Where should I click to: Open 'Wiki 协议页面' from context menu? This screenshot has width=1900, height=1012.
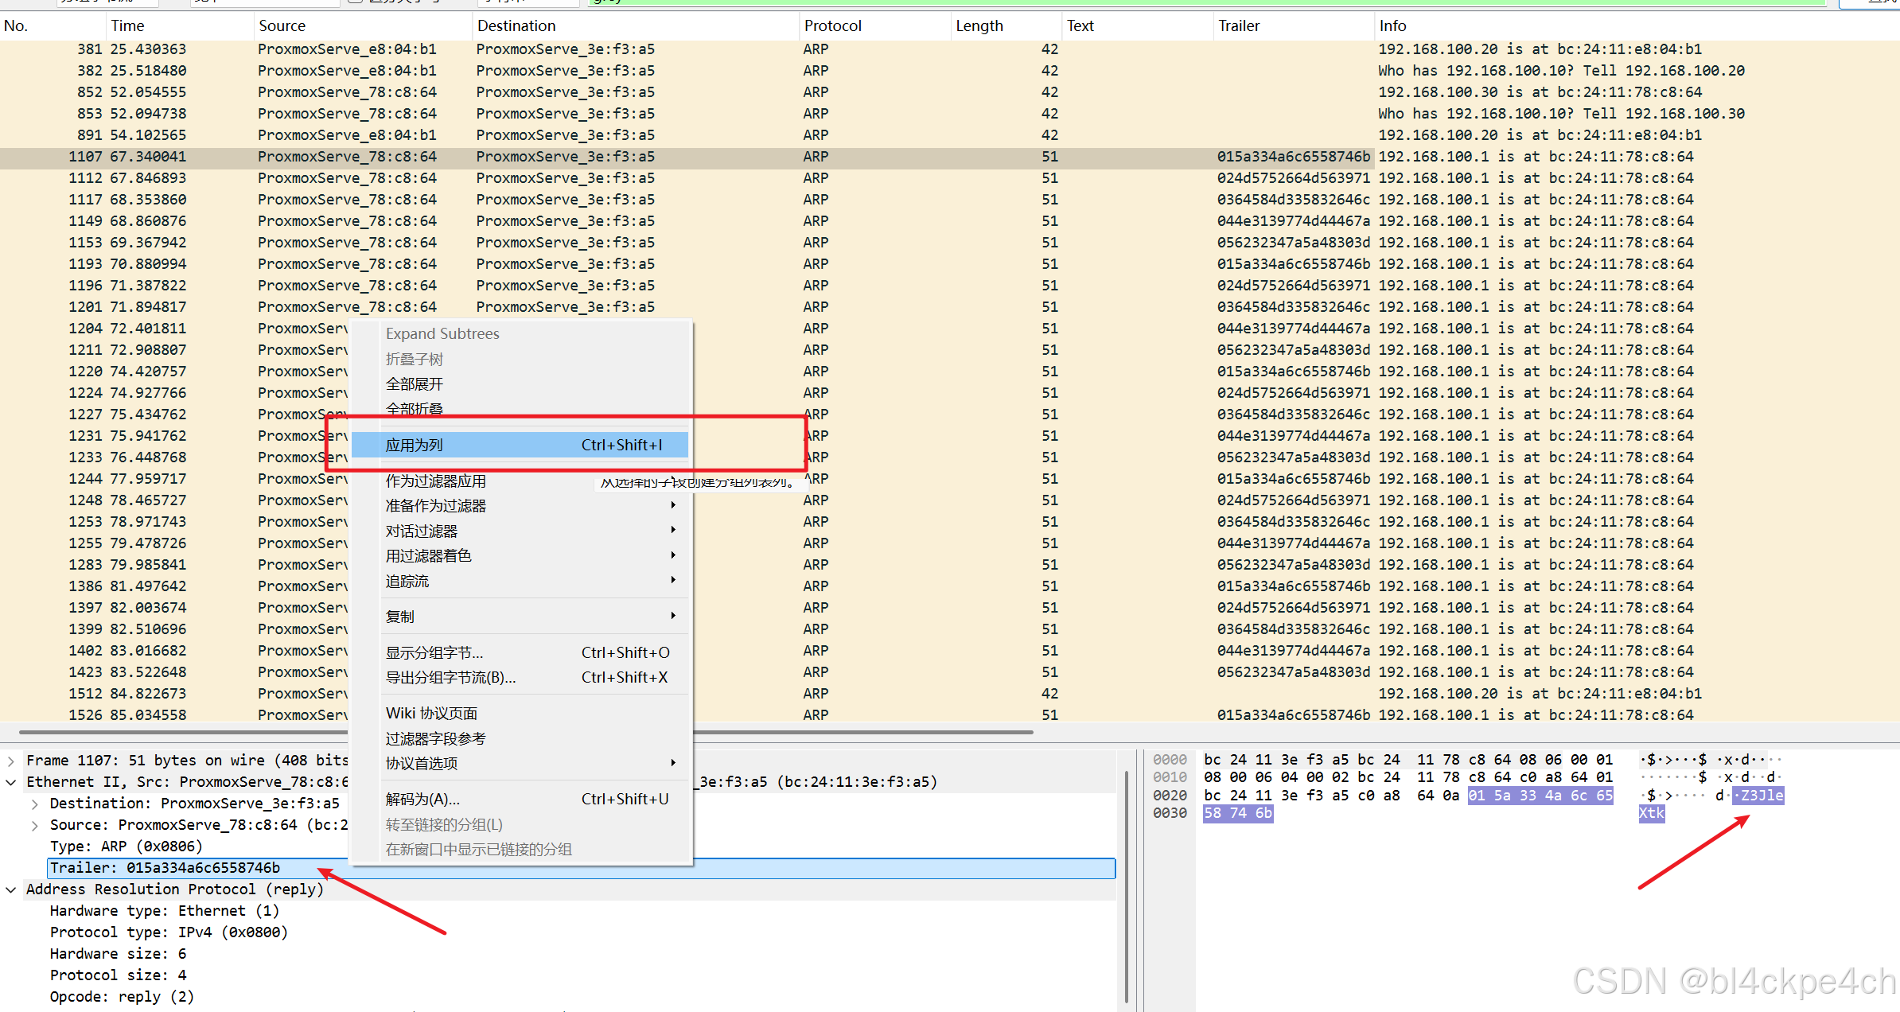click(x=431, y=714)
